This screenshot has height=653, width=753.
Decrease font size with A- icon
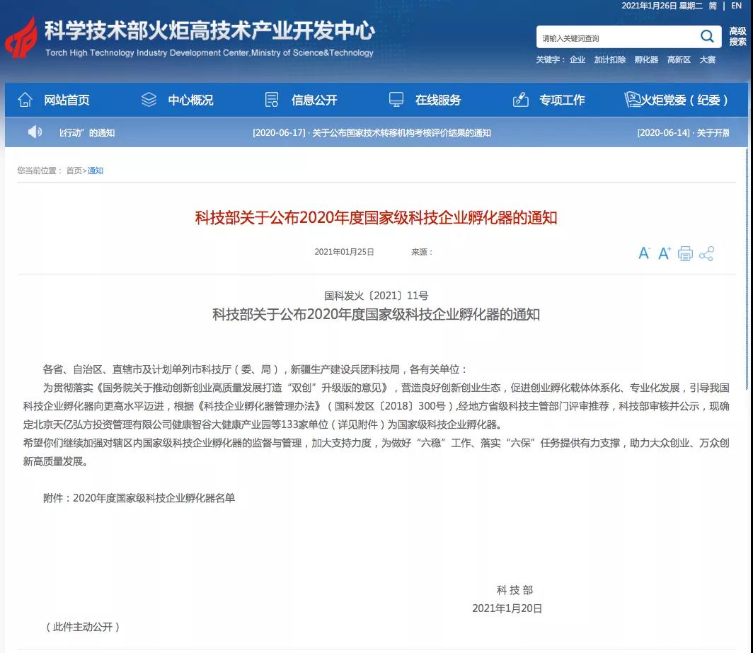point(644,253)
